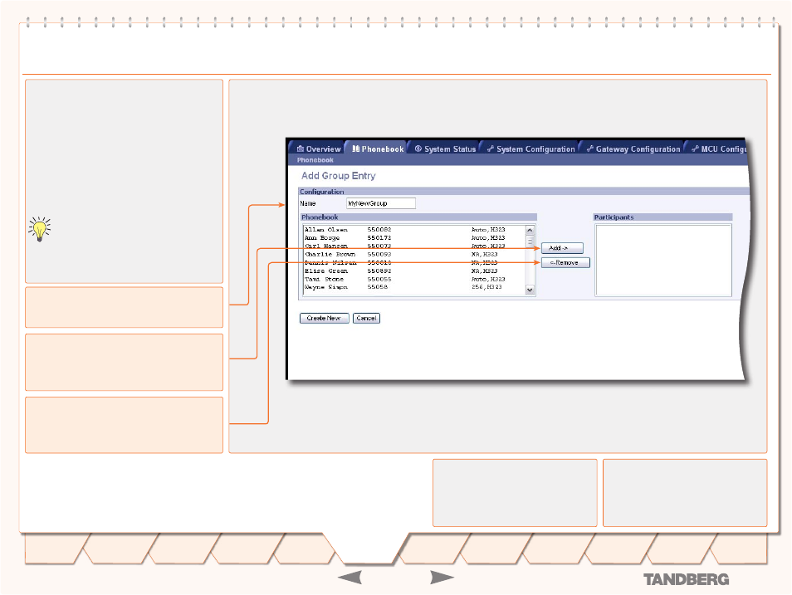Click the phonebook list scroll-down arrow
Viewport: 792px width, 595px height.
[x=530, y=290]
